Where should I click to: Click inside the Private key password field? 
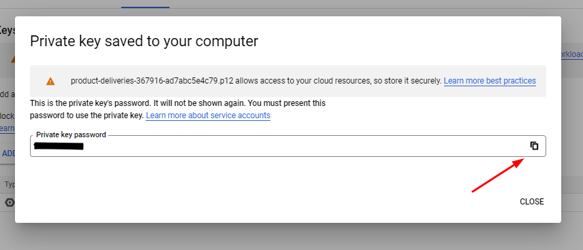[x=288, y=146]
